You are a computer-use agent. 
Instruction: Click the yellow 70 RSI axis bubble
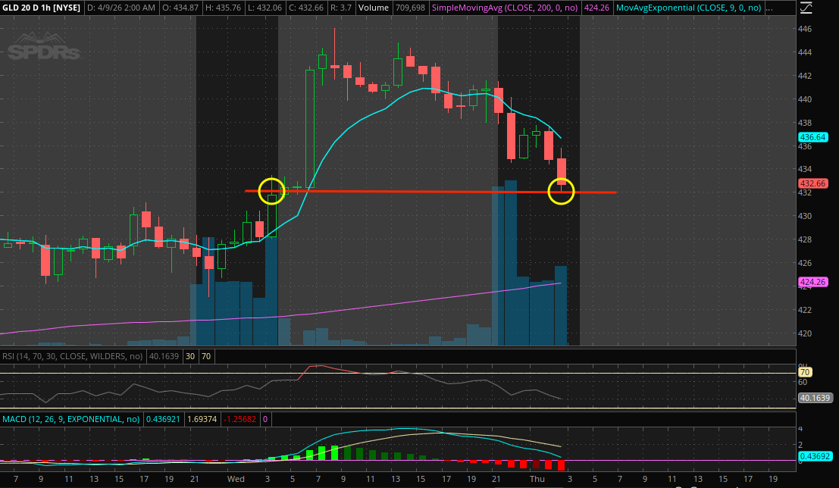tap(805, 371)
